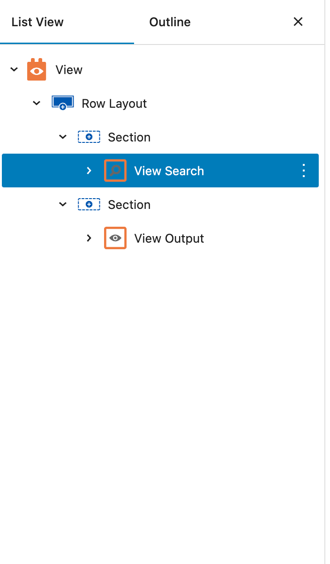Collapse the first Section item
This screenshot has height=564, width=330.
[63, 137]
